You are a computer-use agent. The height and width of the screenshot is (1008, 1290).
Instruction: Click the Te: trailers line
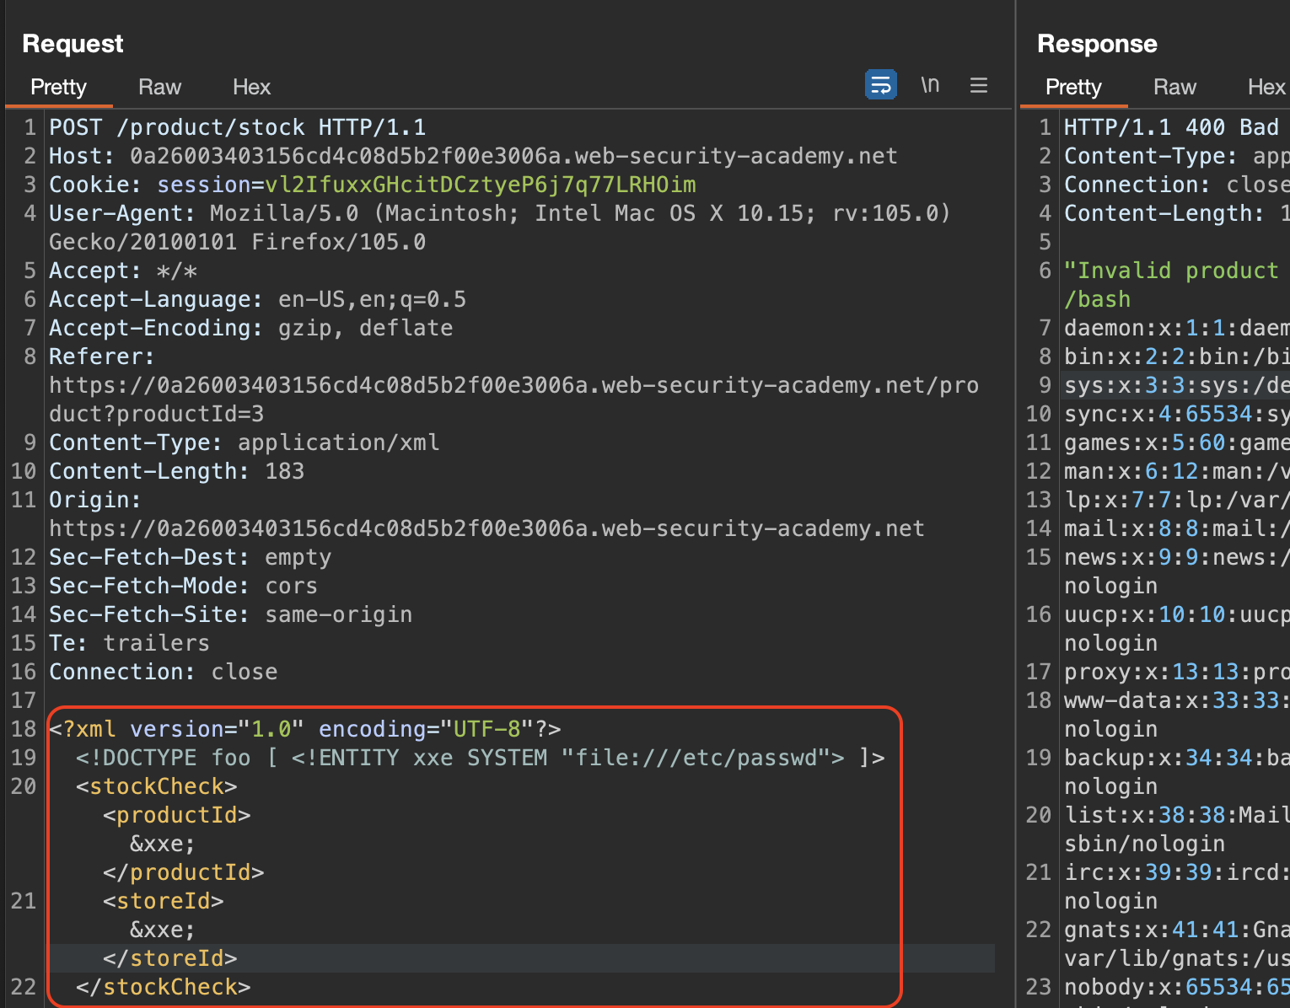(130, 644)
